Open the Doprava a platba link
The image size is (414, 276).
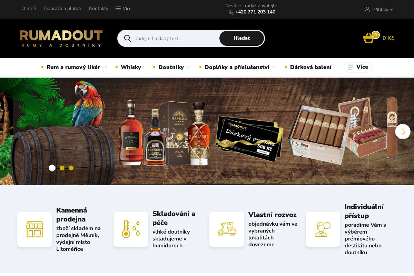(62, 8)
